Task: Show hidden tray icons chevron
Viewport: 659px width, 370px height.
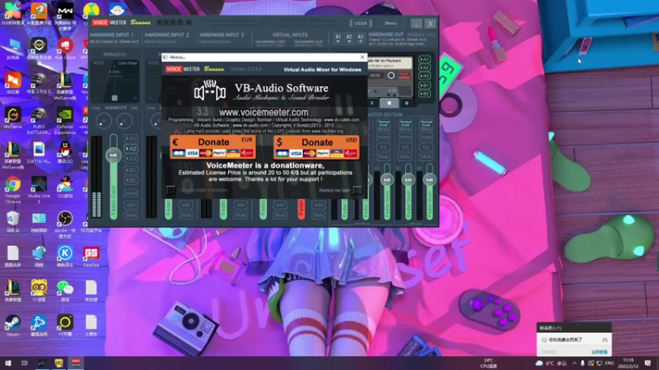Action: pyautogui.click(x=574, y=363)
